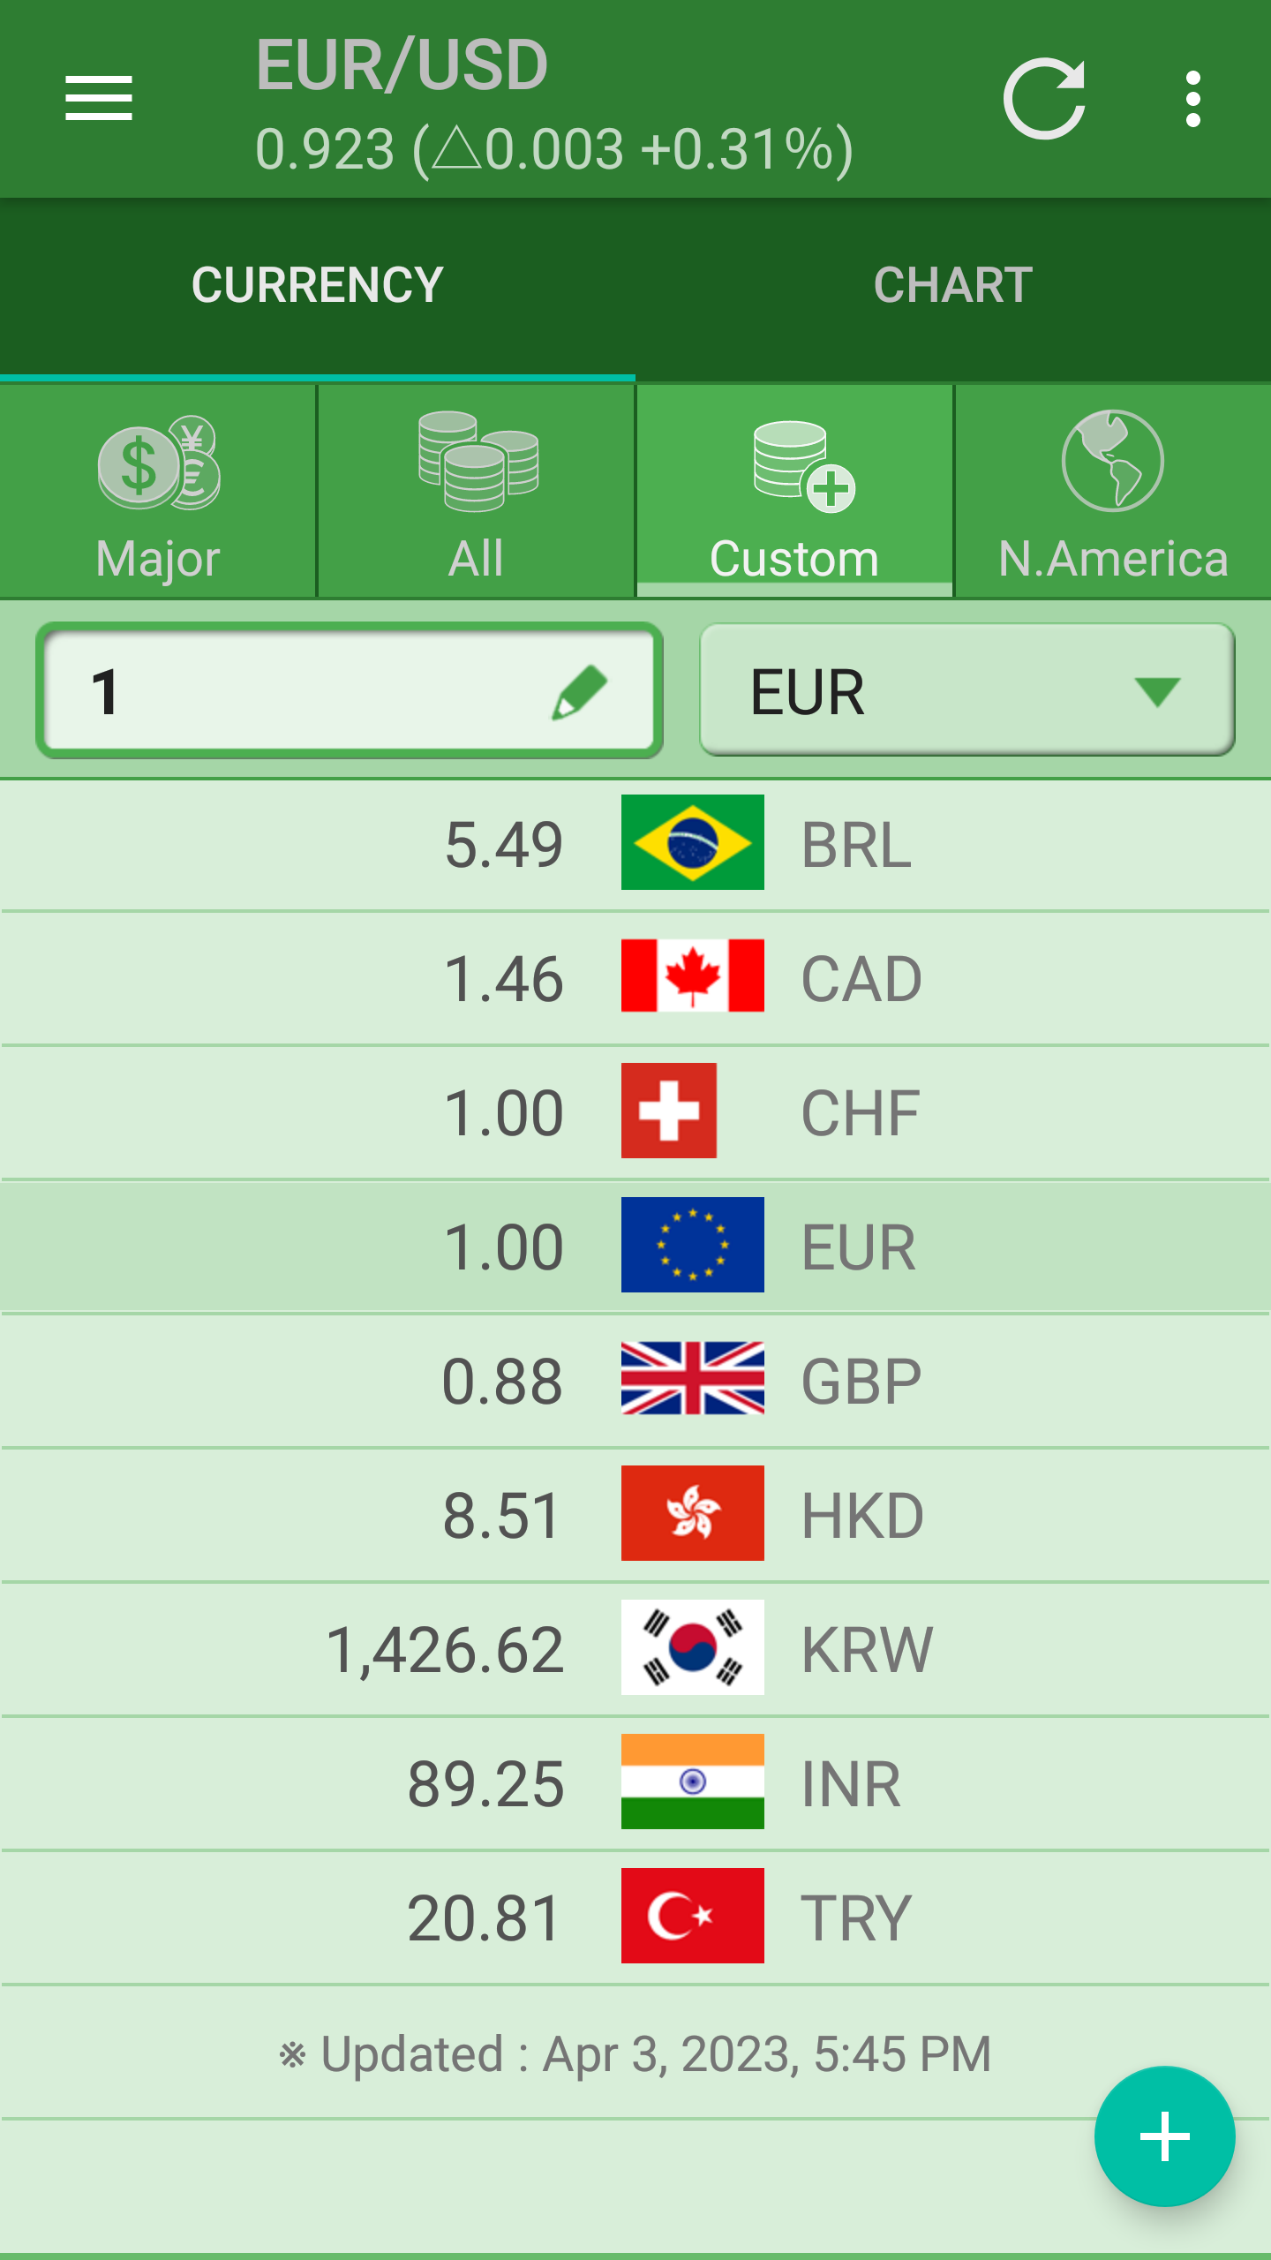Open the hamburger navigation menu

(98, 98)
